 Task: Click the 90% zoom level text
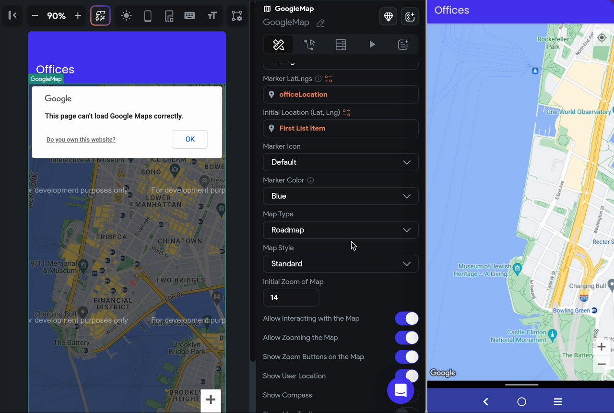pos(56,16)
